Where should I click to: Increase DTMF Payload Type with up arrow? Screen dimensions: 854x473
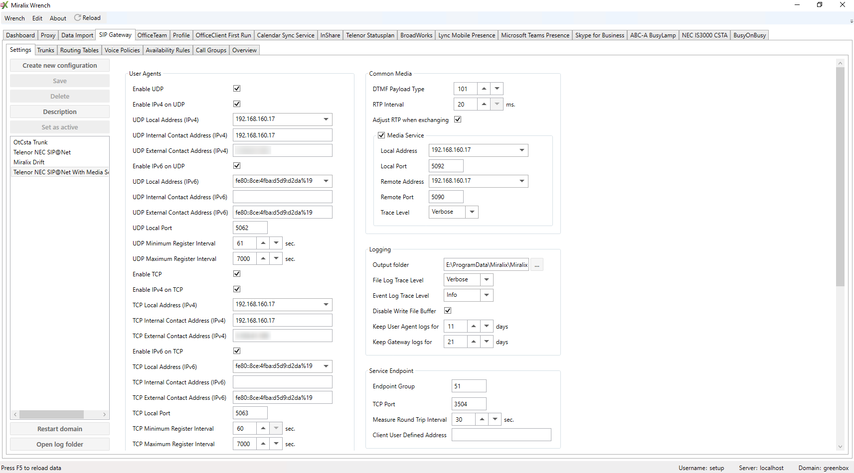click(x=484, y=89)
